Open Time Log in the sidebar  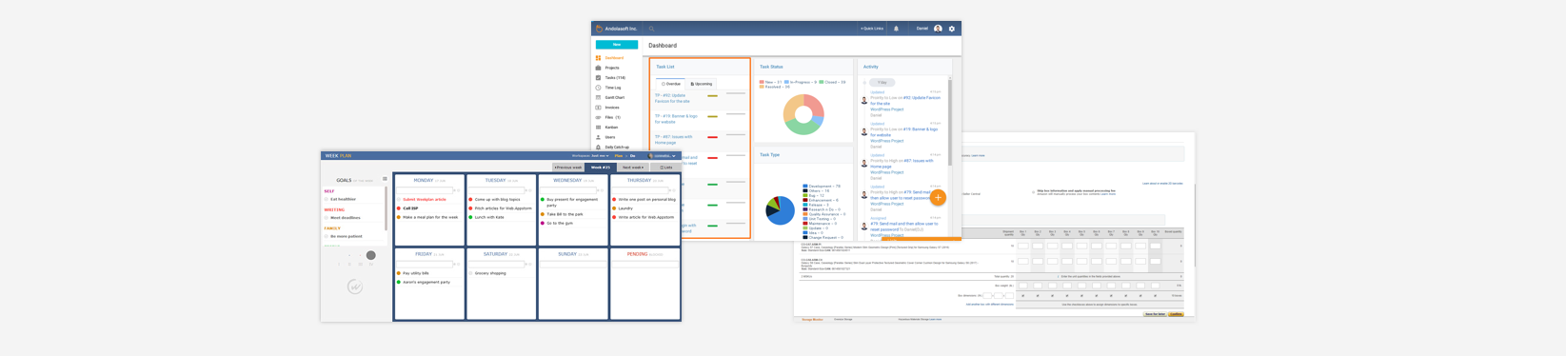tap(612, 88)
